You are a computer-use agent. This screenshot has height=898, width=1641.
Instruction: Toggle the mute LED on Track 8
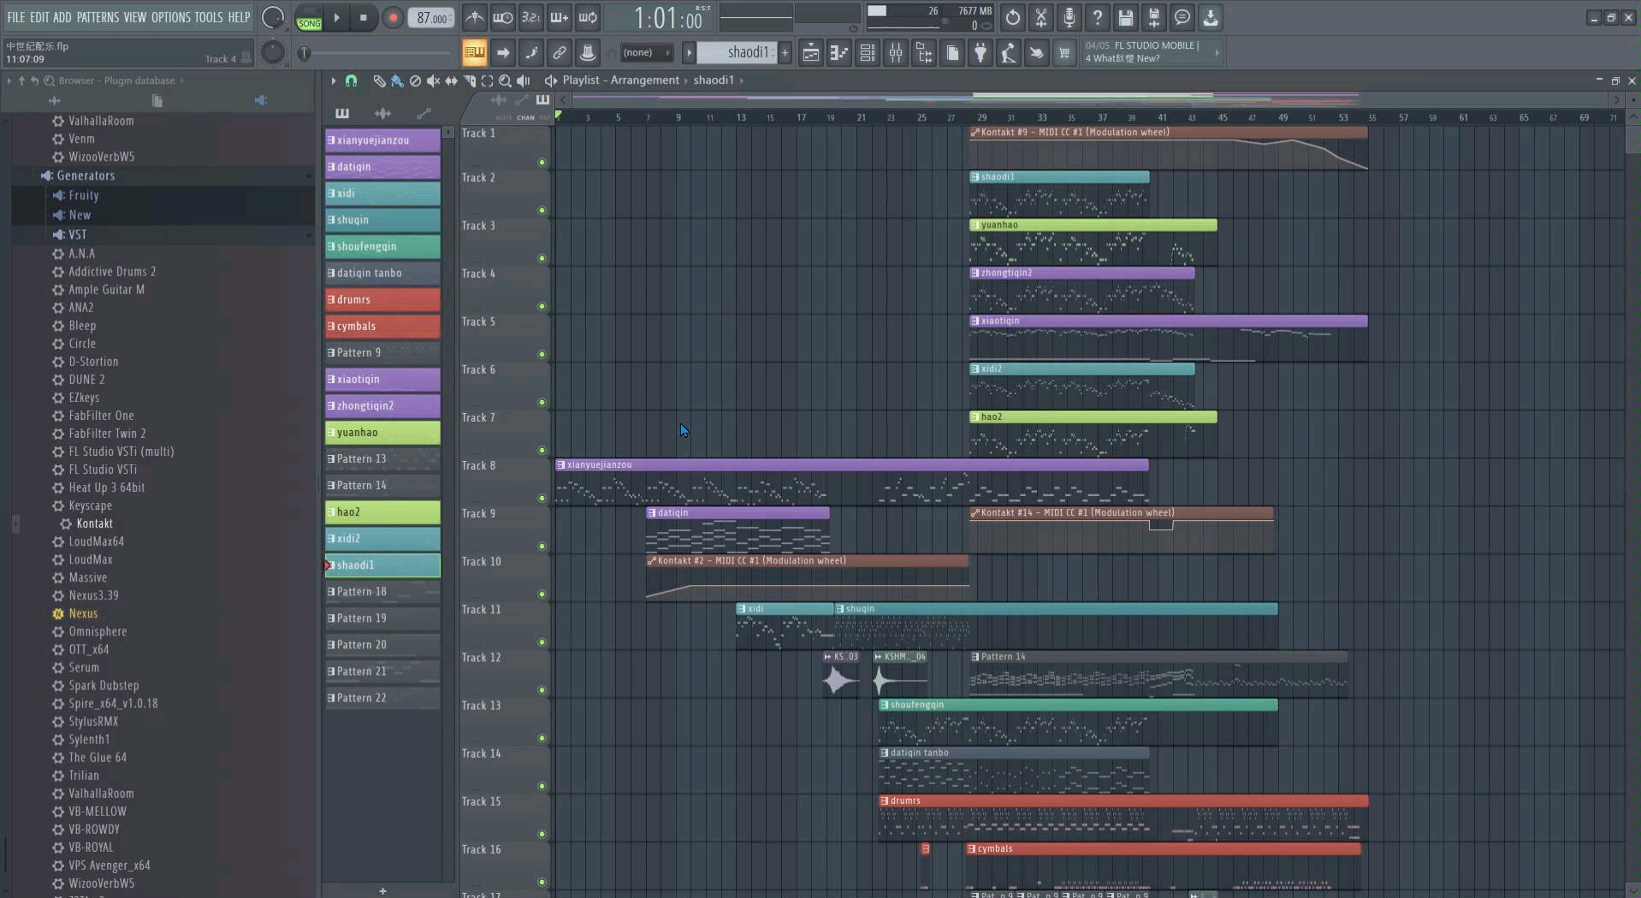click(542, 498)
